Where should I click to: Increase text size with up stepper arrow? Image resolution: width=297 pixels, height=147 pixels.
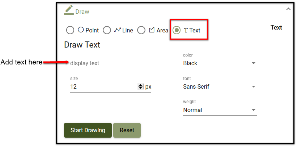point(141,85)
